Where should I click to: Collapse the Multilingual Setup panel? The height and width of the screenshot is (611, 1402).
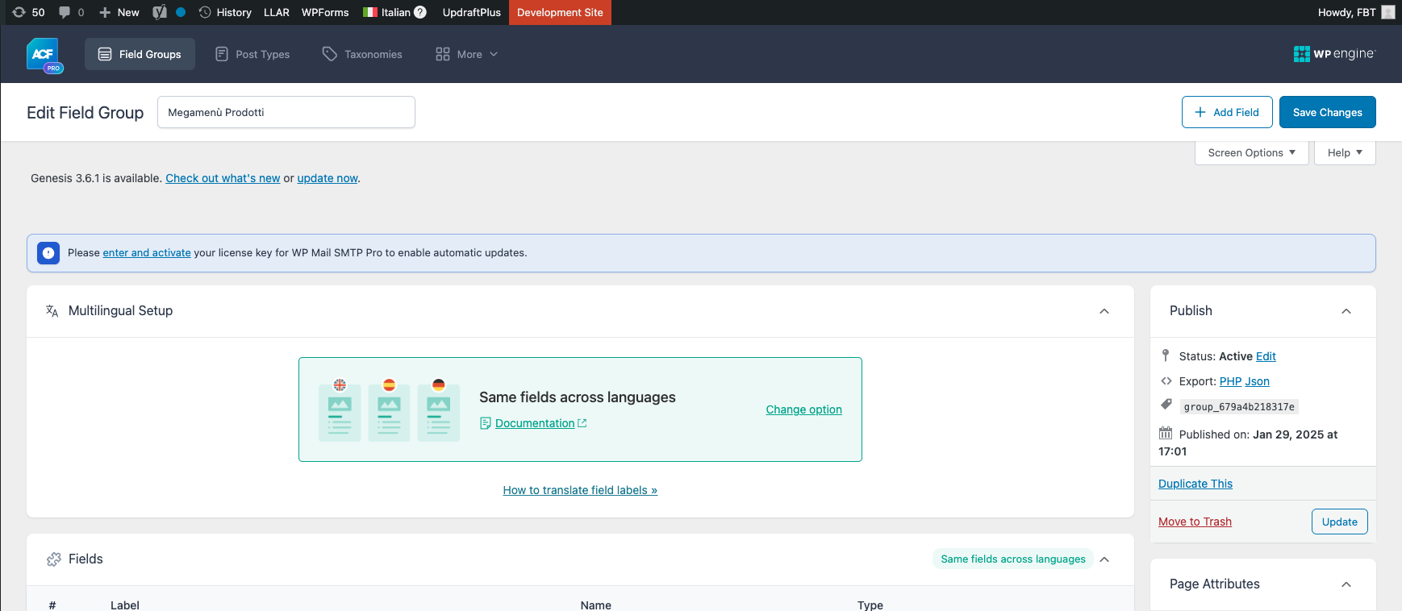1104,311
